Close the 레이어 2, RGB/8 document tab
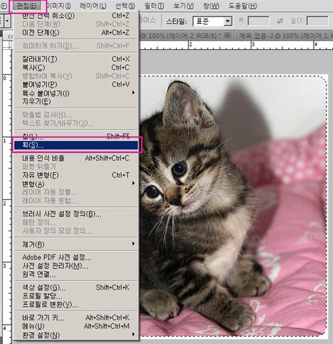Screen dimensions: 333x344 coord(227,35)
